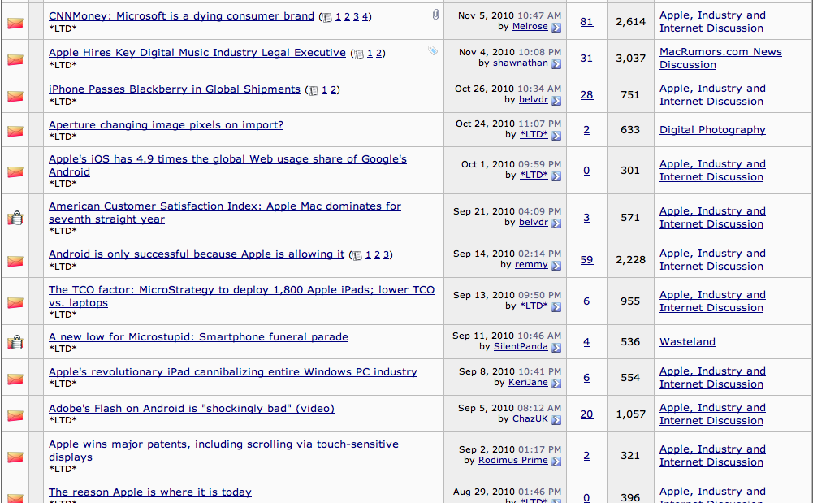Open CNNMoney Microsoft dying consumer brand thread
This screenshot has height=503, width=813.
click(x=181, y=16)
